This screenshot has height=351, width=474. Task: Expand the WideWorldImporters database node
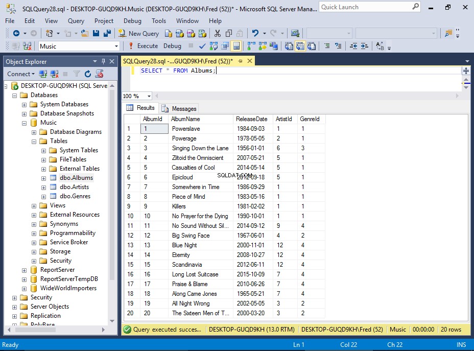[24, 289]
